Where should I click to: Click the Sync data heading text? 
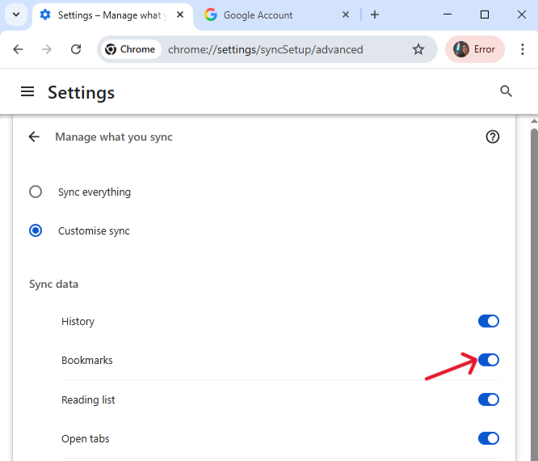pos(53,284)
